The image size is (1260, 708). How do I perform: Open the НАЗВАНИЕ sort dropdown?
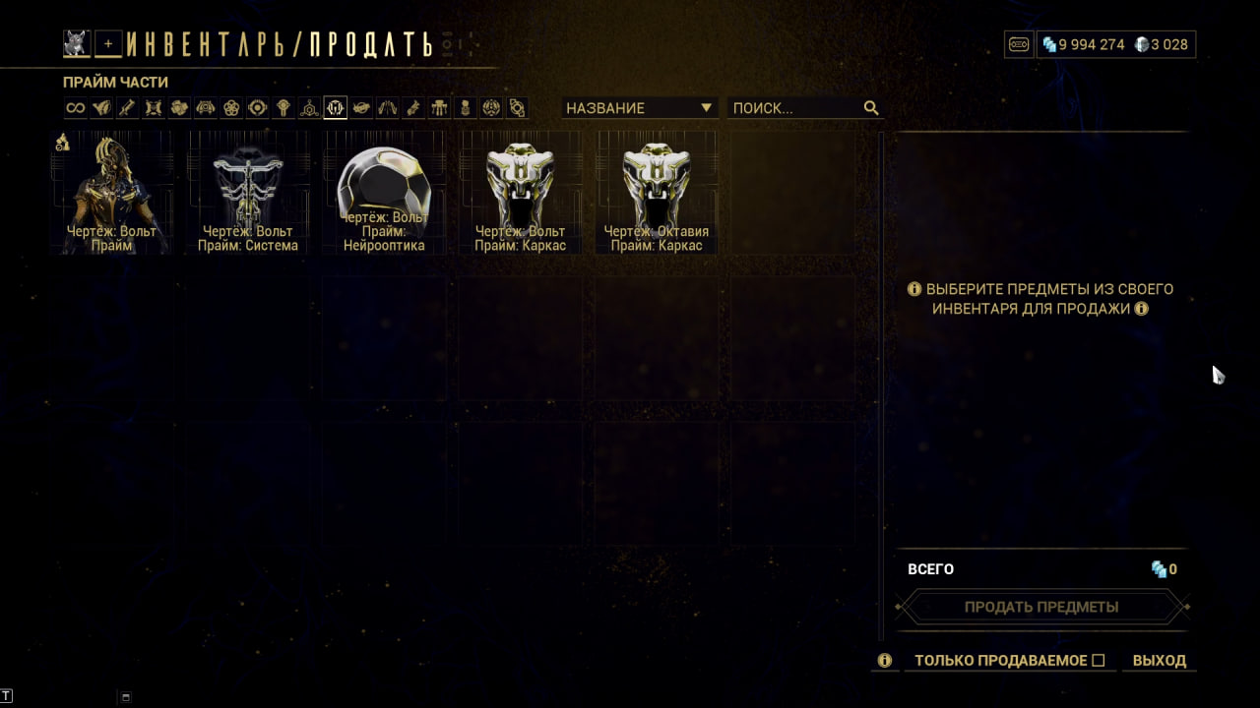click(639, 108)
